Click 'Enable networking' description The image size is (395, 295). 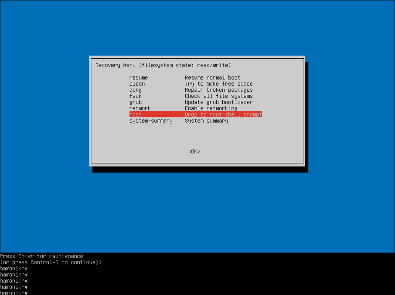[211, 108]
